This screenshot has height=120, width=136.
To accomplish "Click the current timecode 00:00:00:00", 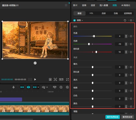I will tap(7, 79).
